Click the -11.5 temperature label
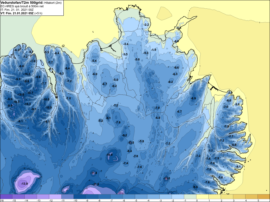The height and width of the screenshot is (202, 270). click(131, 143)
